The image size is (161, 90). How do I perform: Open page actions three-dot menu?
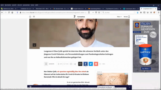pyautogui.click(x=93, y=12)
